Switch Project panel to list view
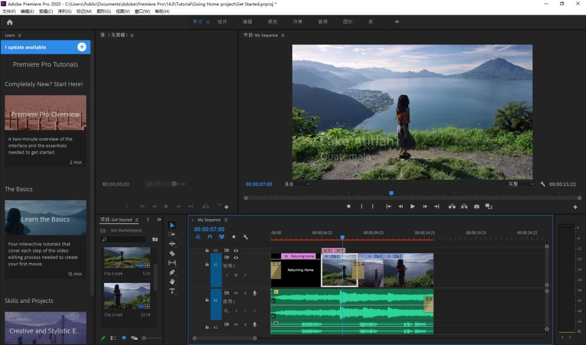 tap(113, 339)
